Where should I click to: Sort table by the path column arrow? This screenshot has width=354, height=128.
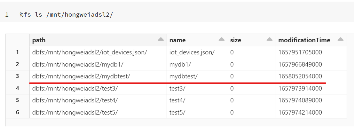coord(161,39)
